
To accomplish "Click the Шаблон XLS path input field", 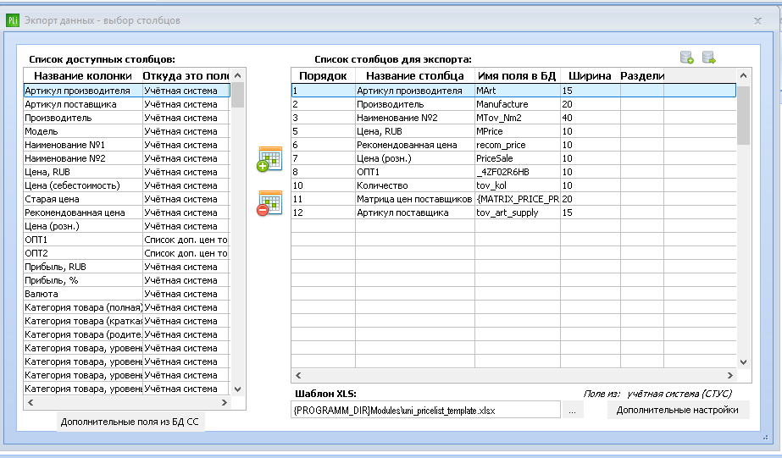I will [x=425, y=410].
